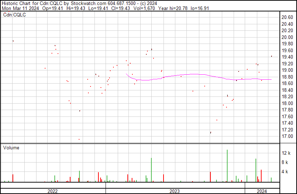Click the 2023 year label on timeline
The width and height of the screenshot is (297, 194).
pyautogui.click(x=175, y=191)
